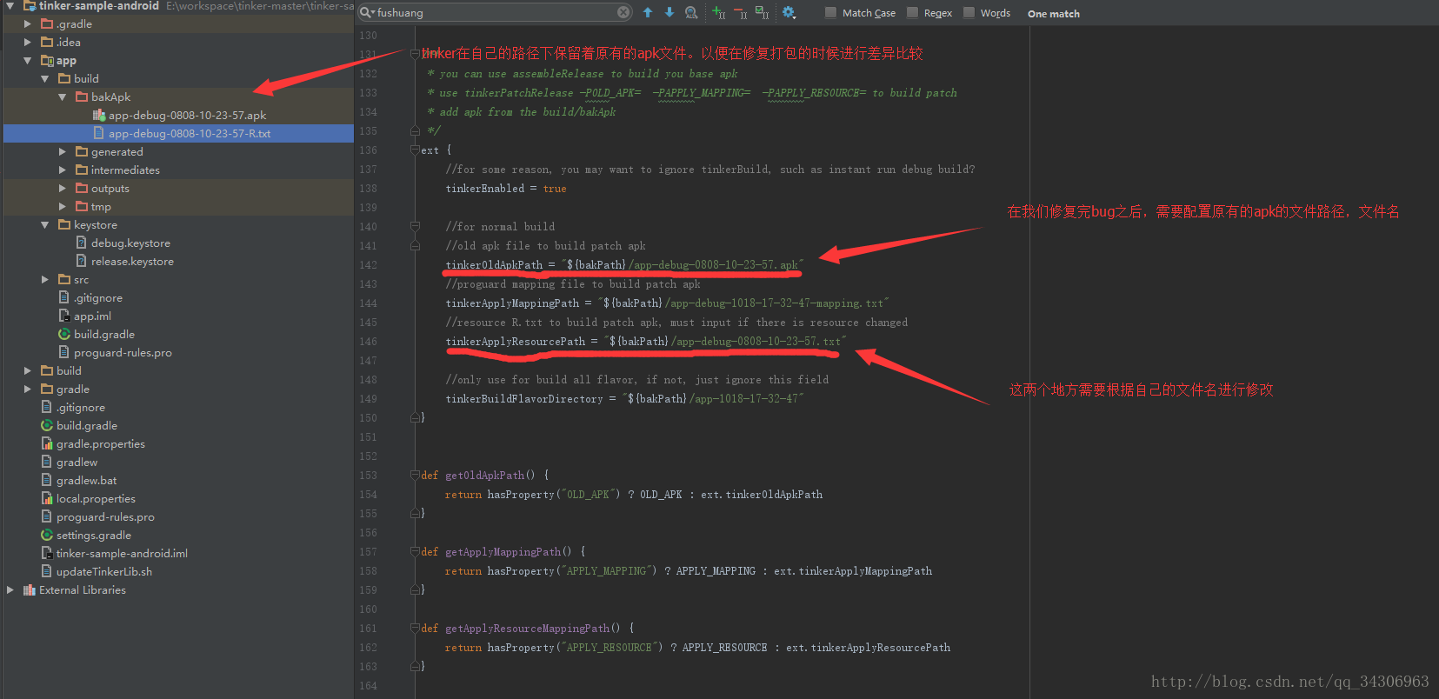Click the tinkerOldApkPath variable on line 142
The image size is (1439, 699).
tap(494, 265)
